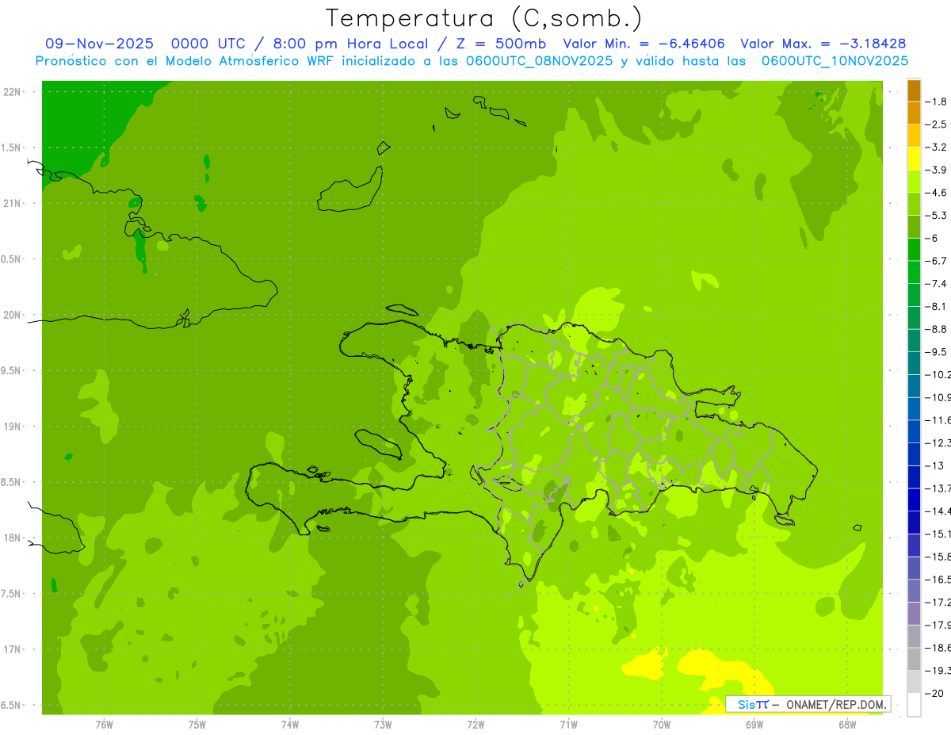Click the '17N' latitude axis label
951x735 pixels.
(12, 649)
